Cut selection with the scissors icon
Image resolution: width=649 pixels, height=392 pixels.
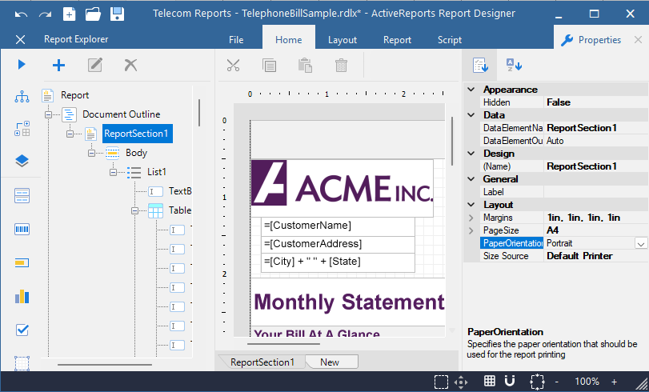click(x=234, y=65)
